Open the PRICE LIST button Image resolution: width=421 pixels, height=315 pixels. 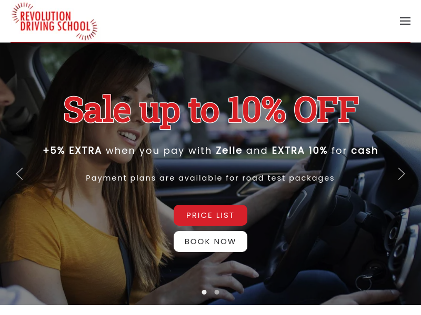210,215
